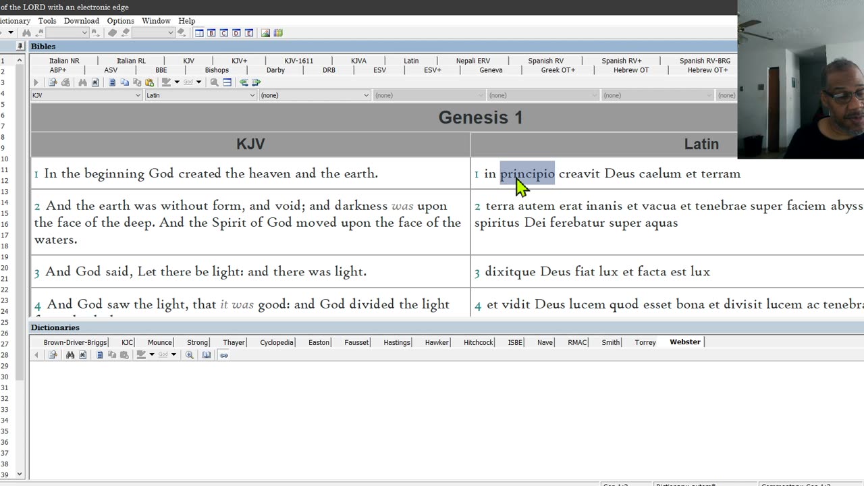Image resolution: width=864 pixels, height=486 pixels.
Task: Click the Latin word 'dixitque' in verse 3
Action: pyautogui.click(x=510, y=271)
